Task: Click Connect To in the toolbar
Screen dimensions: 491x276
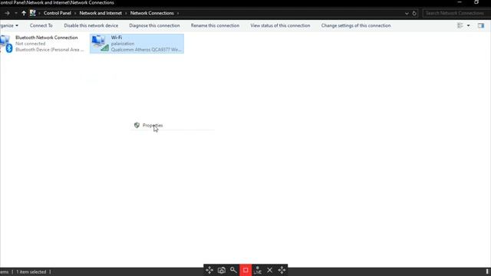Action: 41,25
